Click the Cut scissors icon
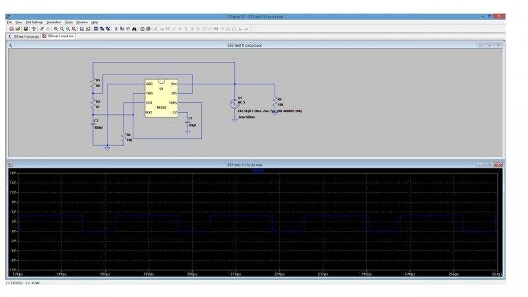 (x=116, y=29)
